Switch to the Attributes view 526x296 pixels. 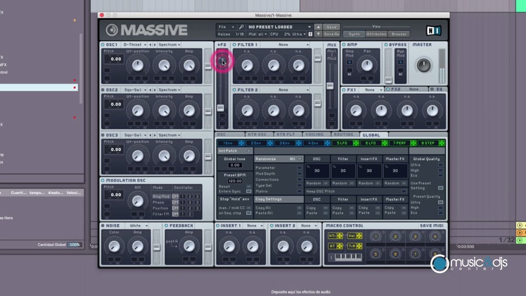(376, 34)
